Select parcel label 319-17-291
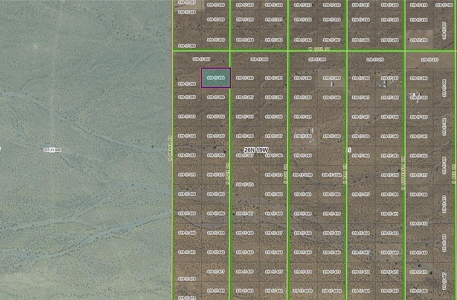Screen dimensions: 457x300 [x=274, y=78]
